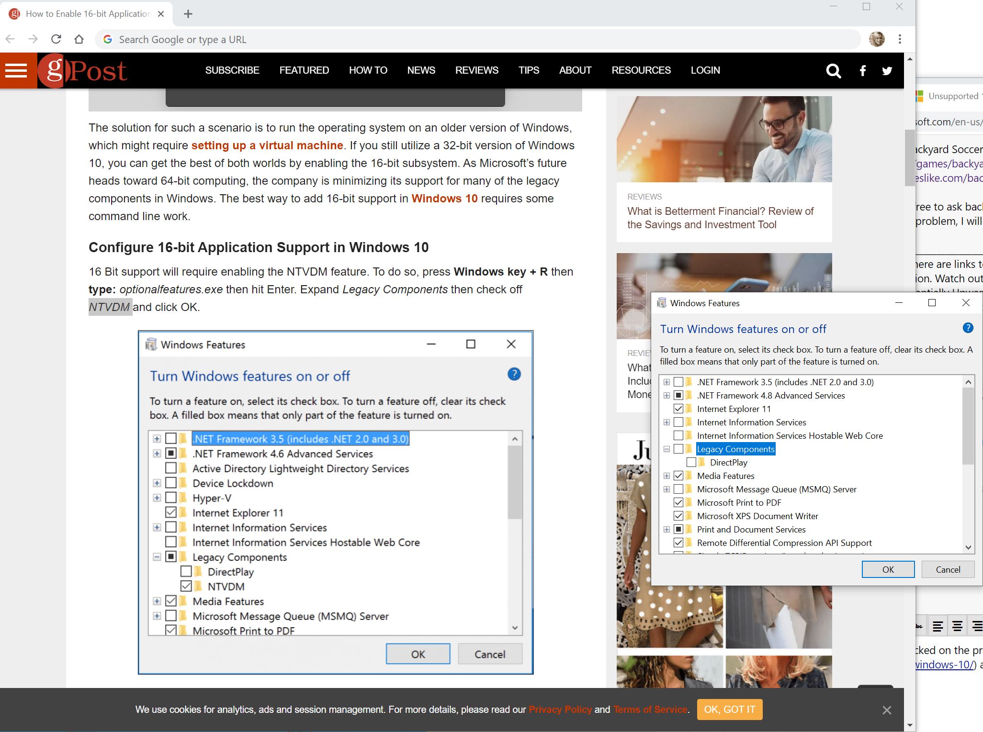Uncheck Internet Explorer 11 in dialog

678,409
